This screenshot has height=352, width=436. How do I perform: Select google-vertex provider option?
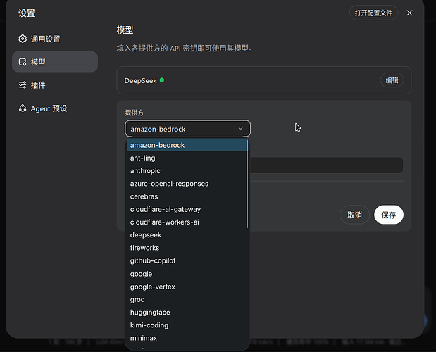pyautogui.click(x=187, y=287)
